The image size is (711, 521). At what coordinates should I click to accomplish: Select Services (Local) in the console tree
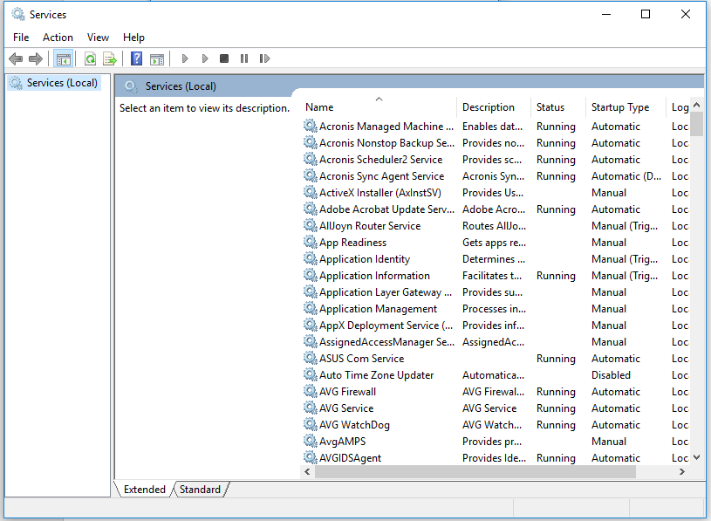point(61,83)
